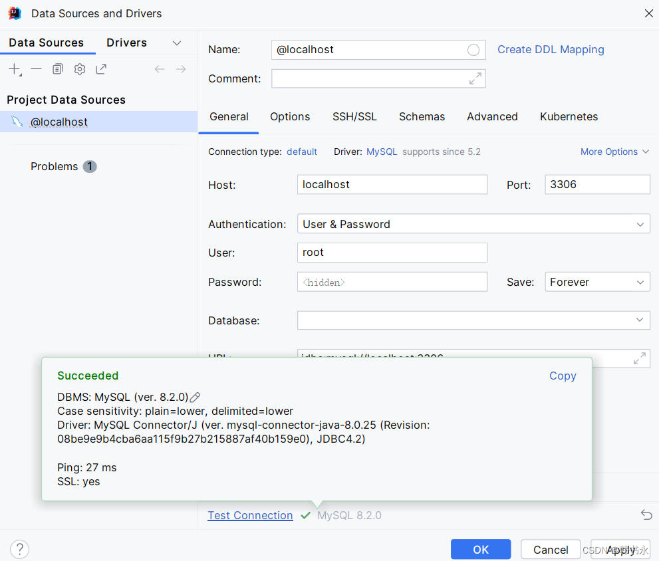Open the tabs overflow chevron beside Drivers
This screenshot has width=659, height=561.
(x=177, y=43)
